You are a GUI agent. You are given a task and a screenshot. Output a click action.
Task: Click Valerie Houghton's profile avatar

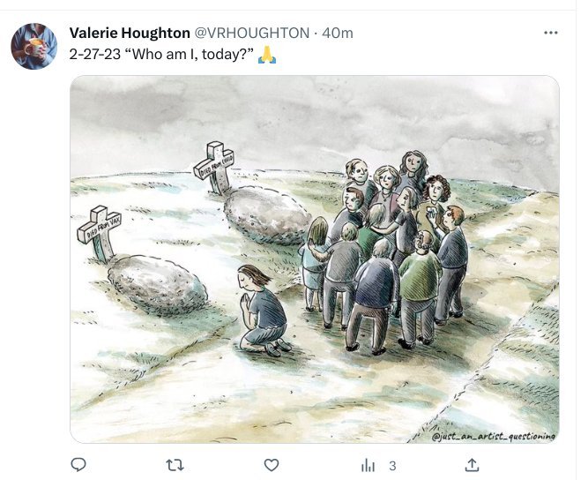[x=34, y=46]
